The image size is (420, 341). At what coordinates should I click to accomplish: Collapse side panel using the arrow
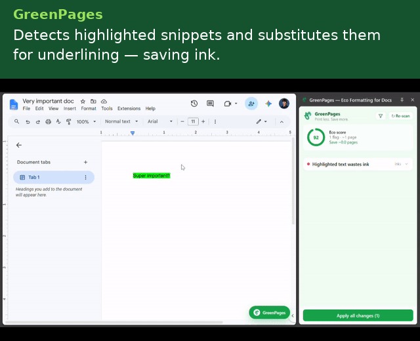point(293,316)
